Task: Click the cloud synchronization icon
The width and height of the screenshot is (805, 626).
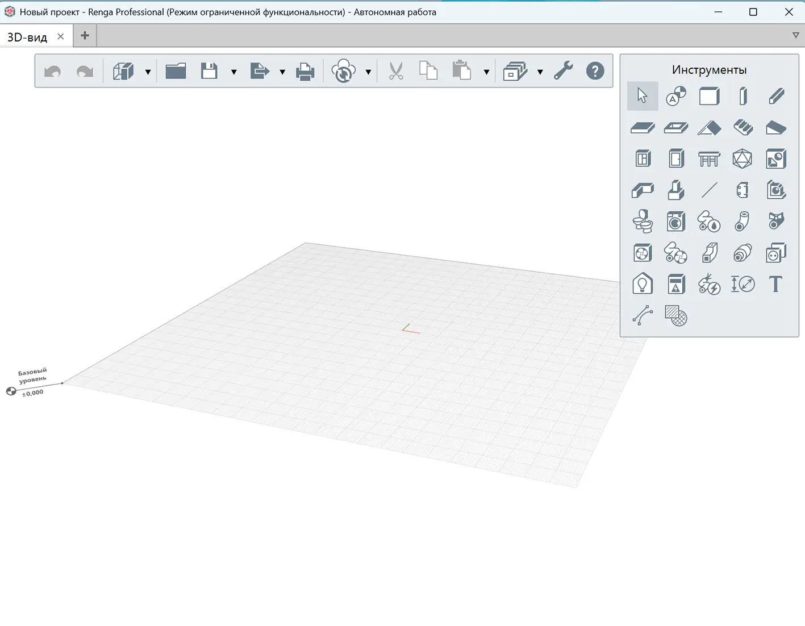Action: (344, 72)
